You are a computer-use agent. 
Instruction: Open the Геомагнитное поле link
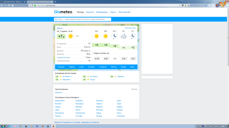click(x=64, y=58)
